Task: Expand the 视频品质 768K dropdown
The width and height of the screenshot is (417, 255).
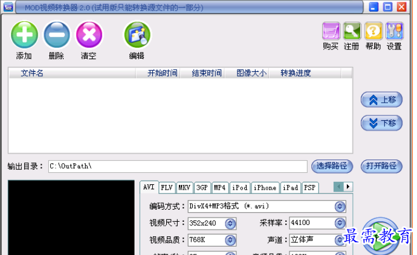Action: (x=230, y=240)
